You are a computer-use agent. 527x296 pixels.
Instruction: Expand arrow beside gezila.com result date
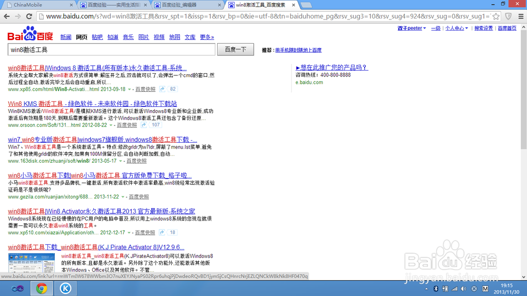click(123, 197)
